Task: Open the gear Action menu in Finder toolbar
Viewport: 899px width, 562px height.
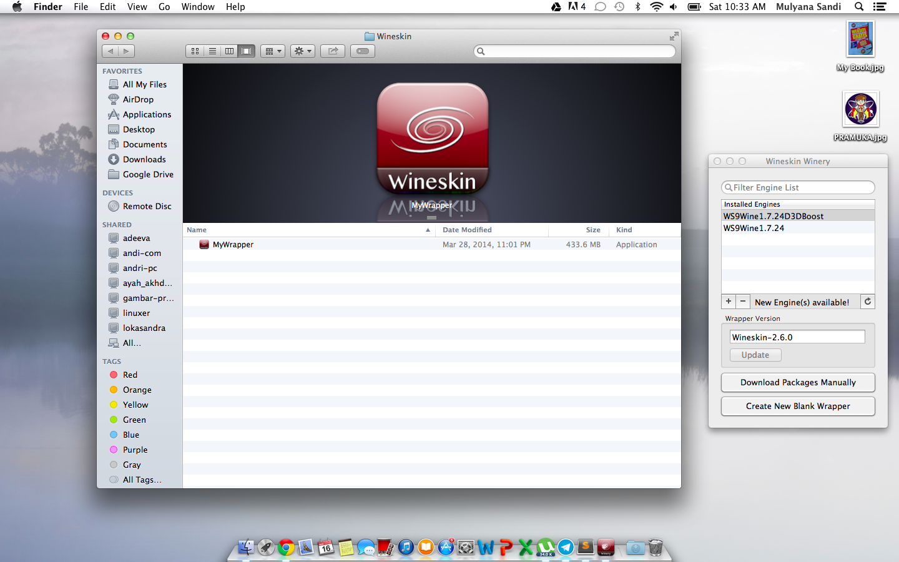Action: (x=303, y=51)
